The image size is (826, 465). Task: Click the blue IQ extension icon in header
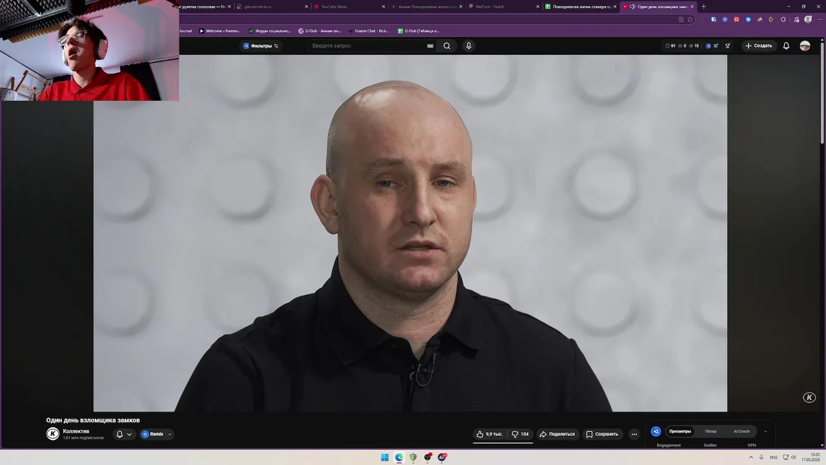[709, 46]
